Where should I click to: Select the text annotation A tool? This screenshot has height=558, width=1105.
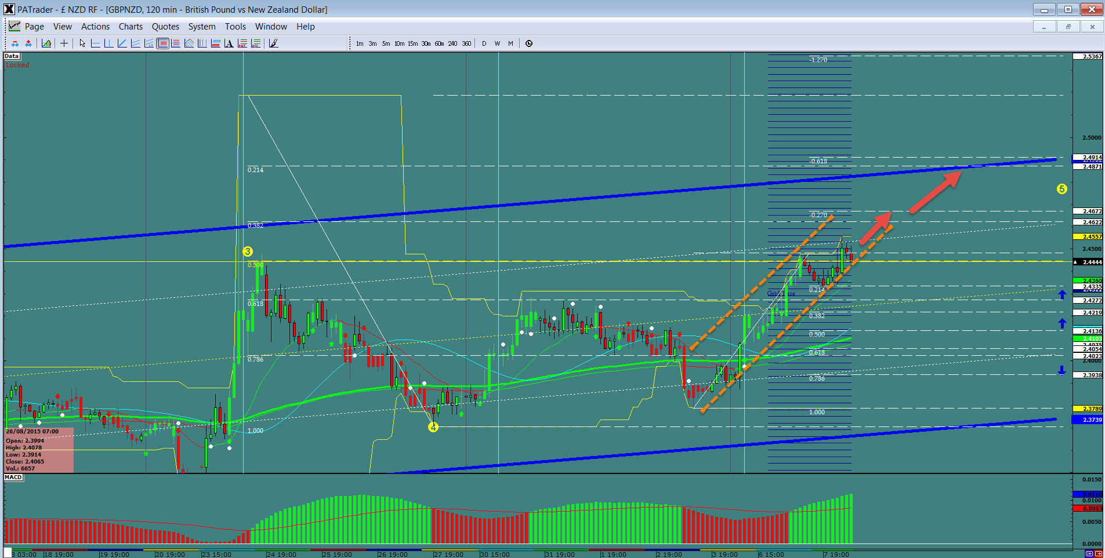click(x=229, y=43)
